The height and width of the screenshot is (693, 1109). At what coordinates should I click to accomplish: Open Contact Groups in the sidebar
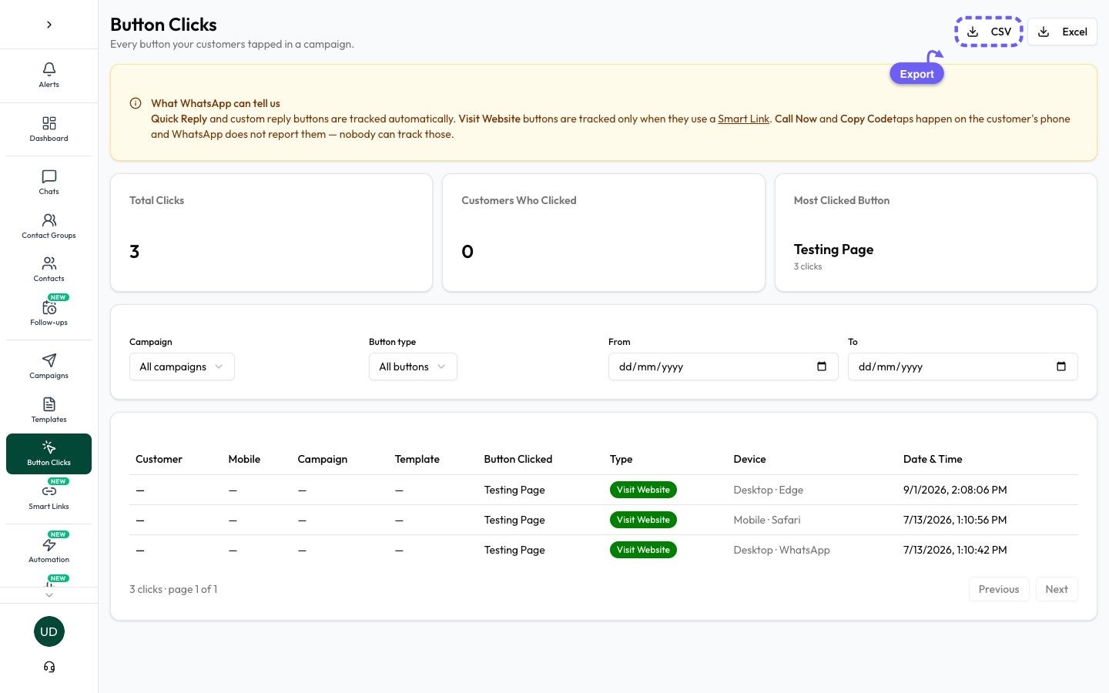pyautogui.click(x=49, y=226)
